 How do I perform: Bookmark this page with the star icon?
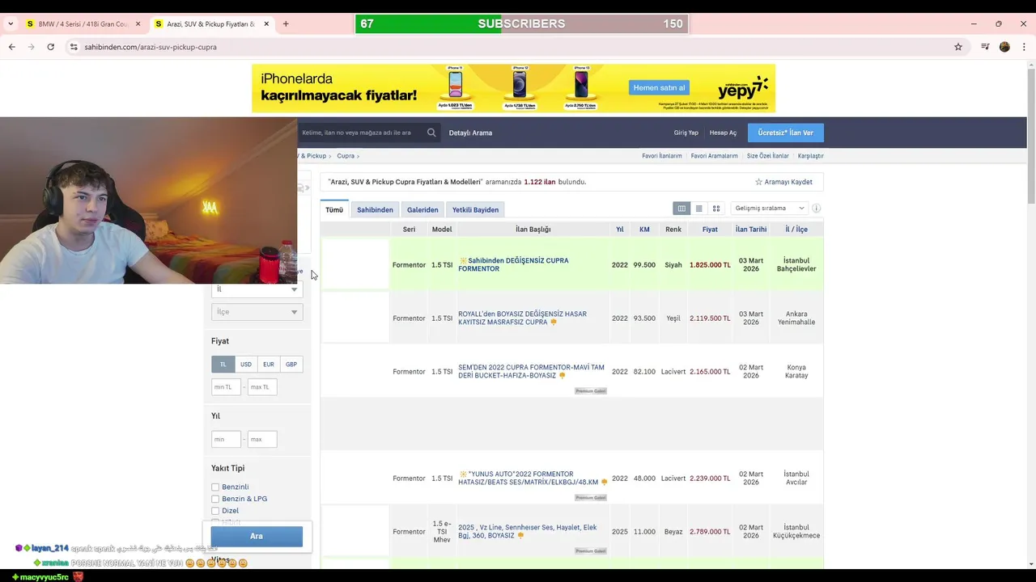[958, 47]
